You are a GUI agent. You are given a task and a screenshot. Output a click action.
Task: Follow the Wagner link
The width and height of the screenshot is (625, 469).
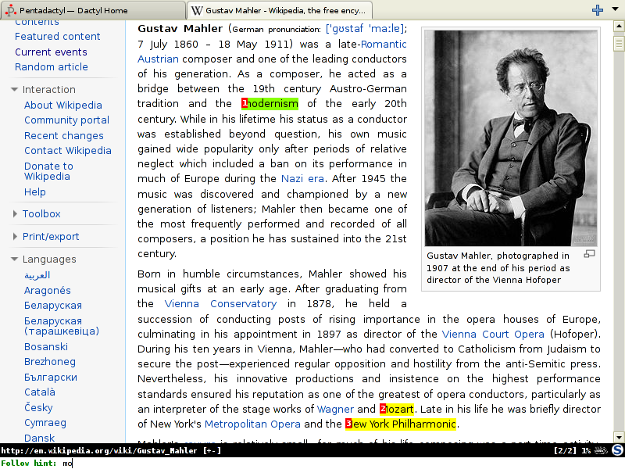click(x=335, y=409)
